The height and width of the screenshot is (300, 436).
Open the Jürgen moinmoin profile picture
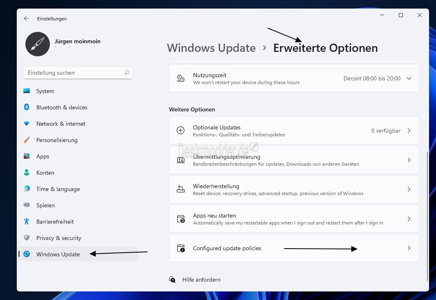38,44
